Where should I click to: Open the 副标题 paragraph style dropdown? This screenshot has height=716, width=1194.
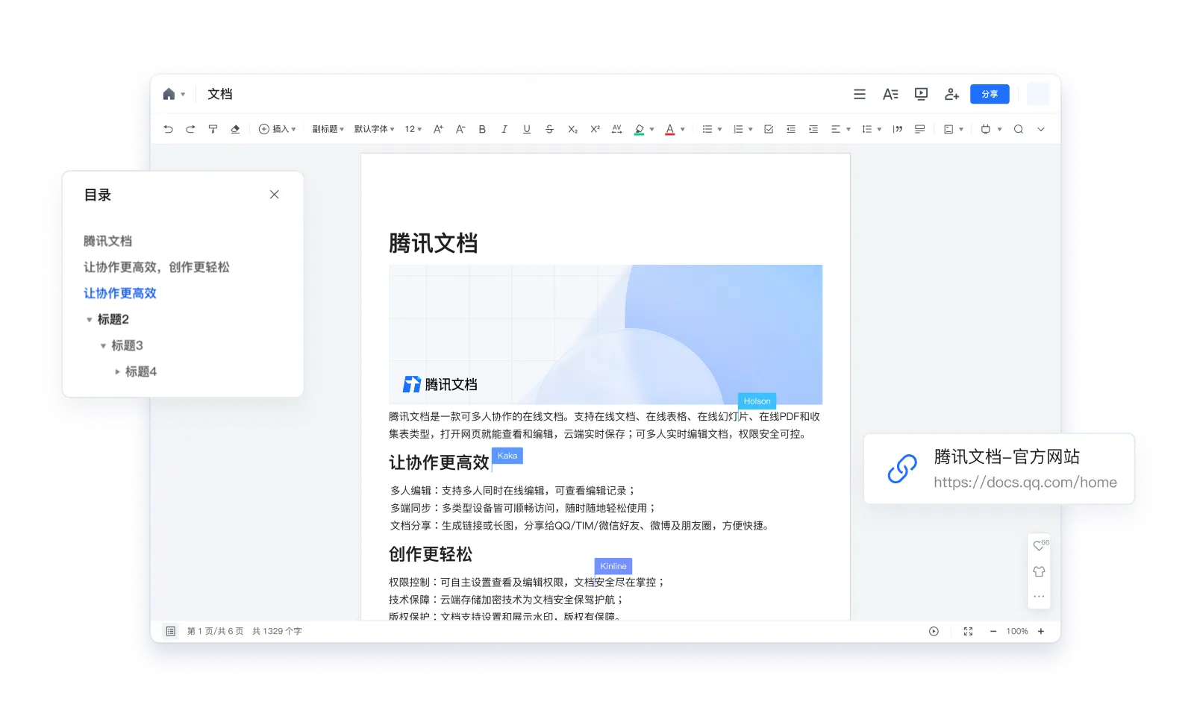pos(328,129)
